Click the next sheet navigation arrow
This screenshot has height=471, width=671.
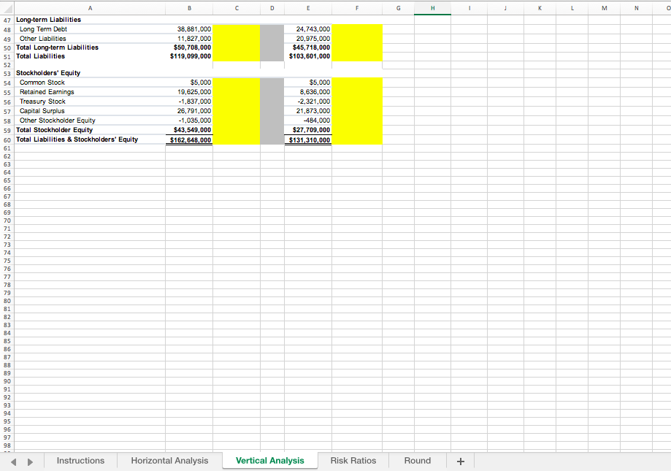coord(29,460)
